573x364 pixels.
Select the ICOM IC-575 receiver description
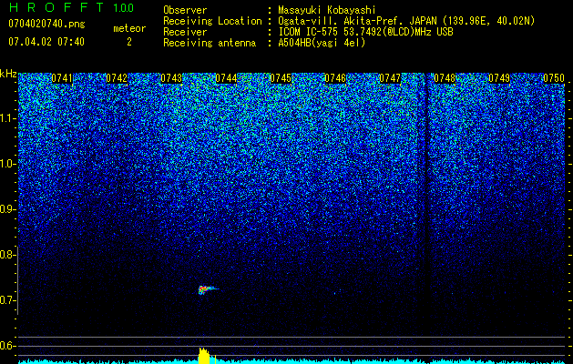click(365, 32)
